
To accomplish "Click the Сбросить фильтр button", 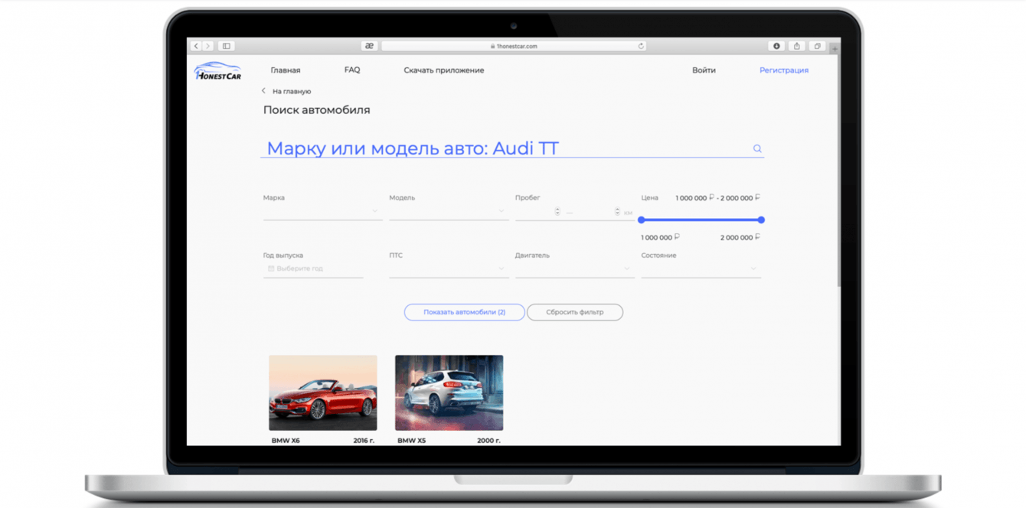I will (575, 312).
